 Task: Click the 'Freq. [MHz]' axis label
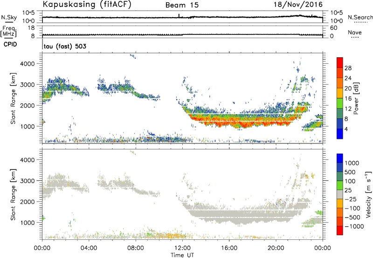pos(8,32)
